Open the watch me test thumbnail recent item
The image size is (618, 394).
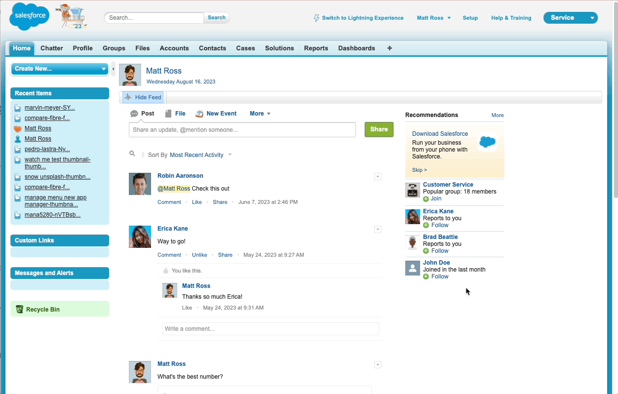point(58,163)
